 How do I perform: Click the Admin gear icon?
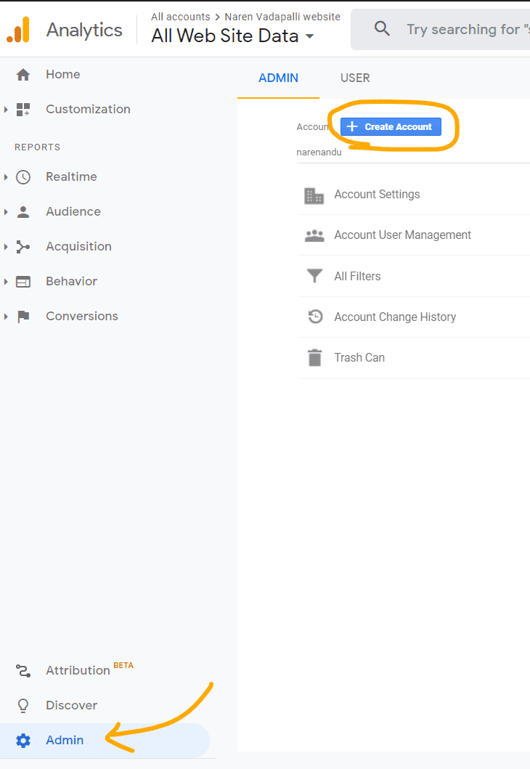(x=23, y=740)
